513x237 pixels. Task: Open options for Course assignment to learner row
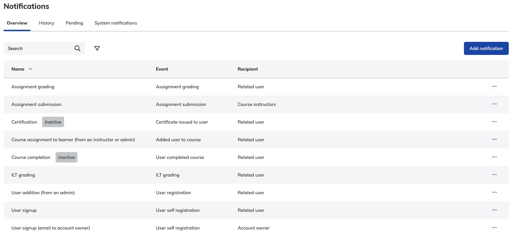[494, 139]
